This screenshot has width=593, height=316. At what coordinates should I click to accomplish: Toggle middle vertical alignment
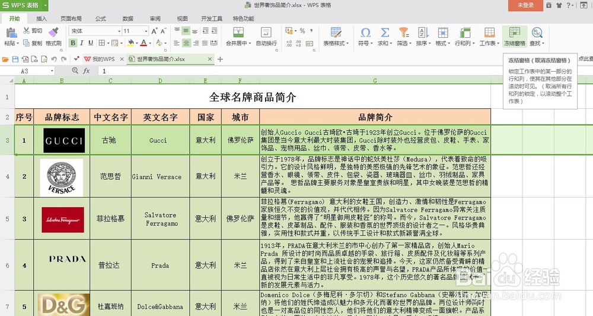click(x=186, y=31)
